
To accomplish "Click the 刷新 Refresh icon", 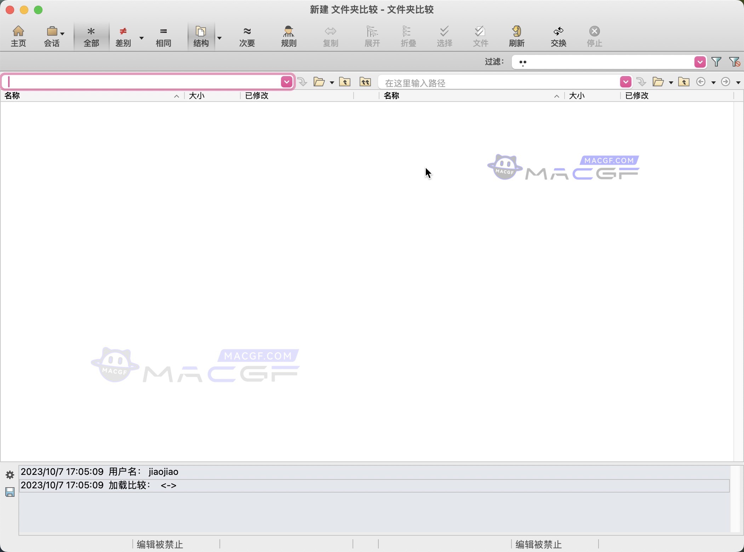I will 516,36.
